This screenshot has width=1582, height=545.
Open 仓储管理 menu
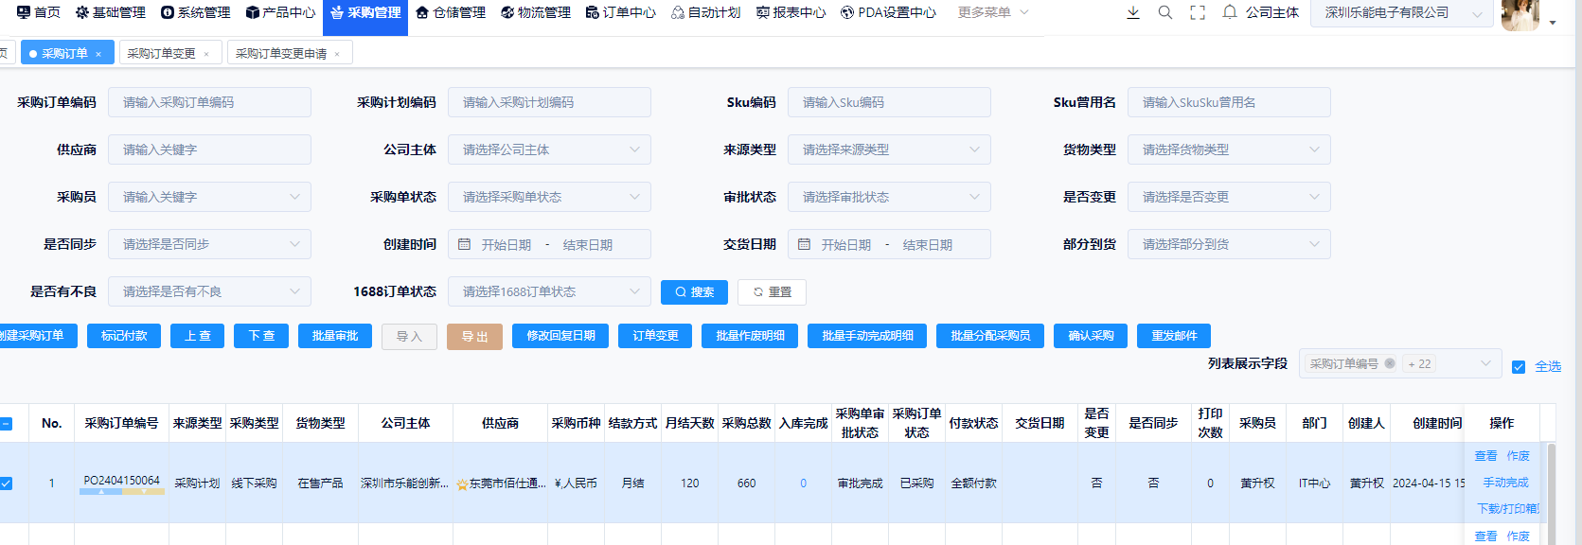point(451,12)
